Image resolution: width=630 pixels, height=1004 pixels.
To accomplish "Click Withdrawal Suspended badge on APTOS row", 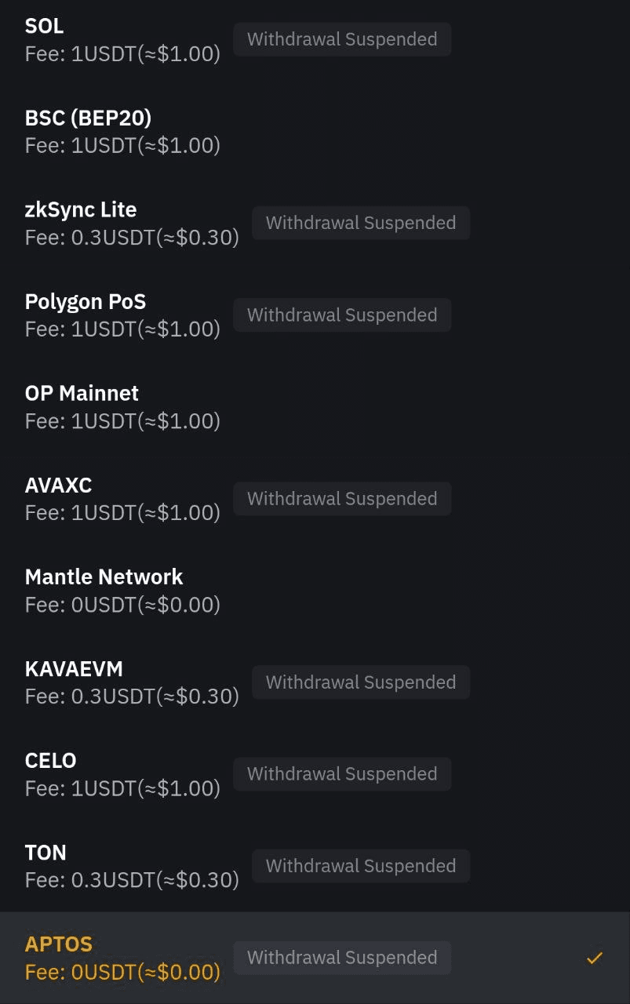I will click(342, 958).
